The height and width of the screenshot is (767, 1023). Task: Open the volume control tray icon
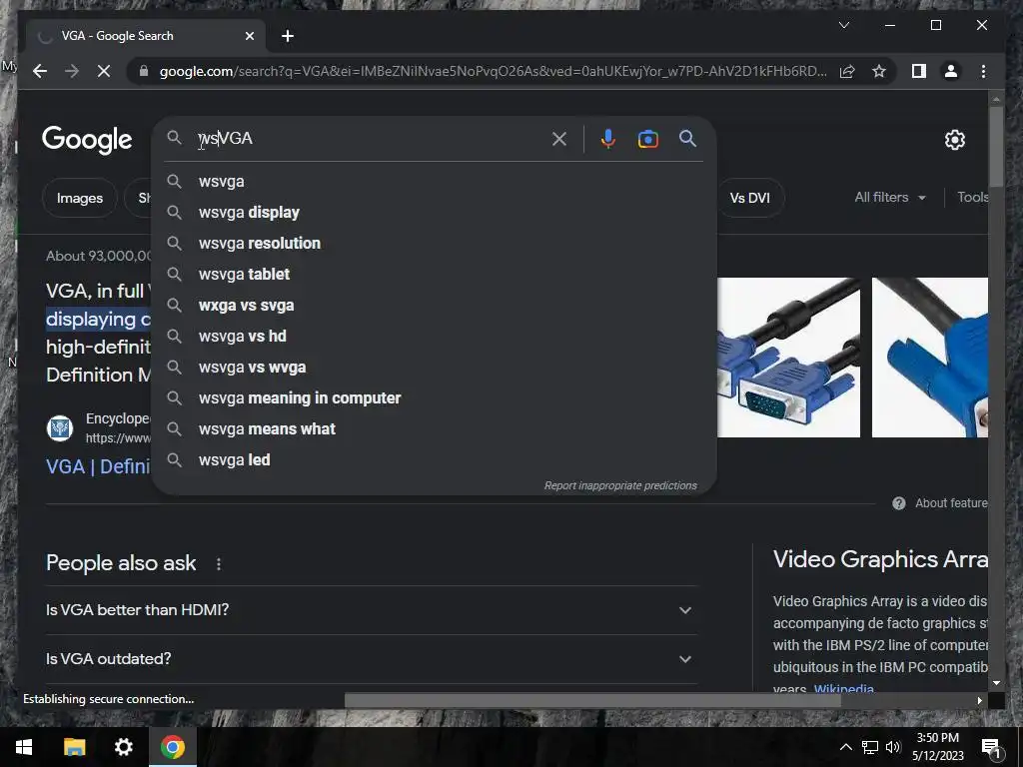pyautogui.click(x=893, y=747)
